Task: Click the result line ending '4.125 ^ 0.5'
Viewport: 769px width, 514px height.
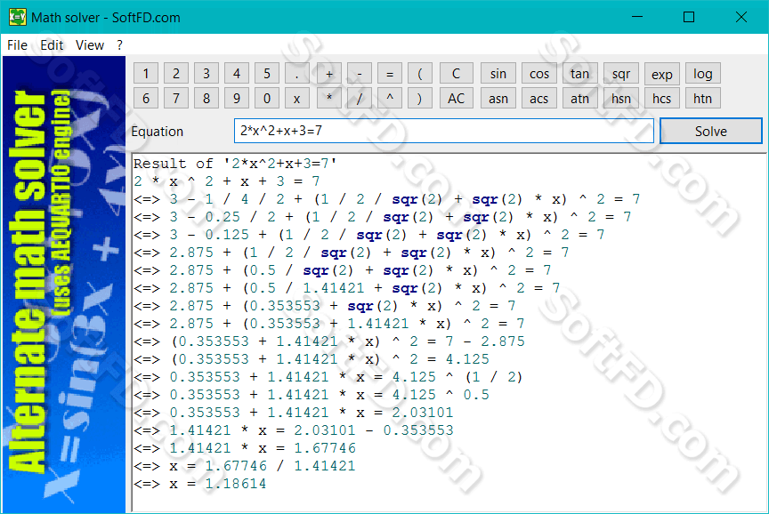Action: [312, 395]
